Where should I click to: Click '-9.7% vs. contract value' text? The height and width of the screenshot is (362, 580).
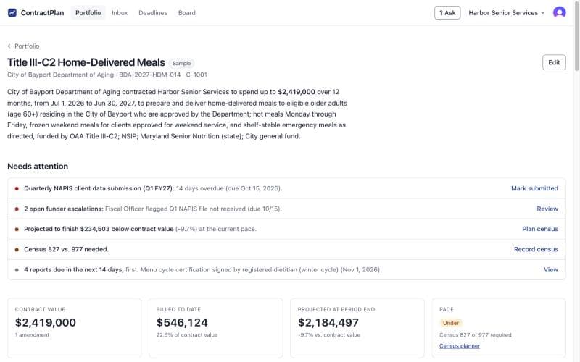pyautogui.click(x=329, y=334)
